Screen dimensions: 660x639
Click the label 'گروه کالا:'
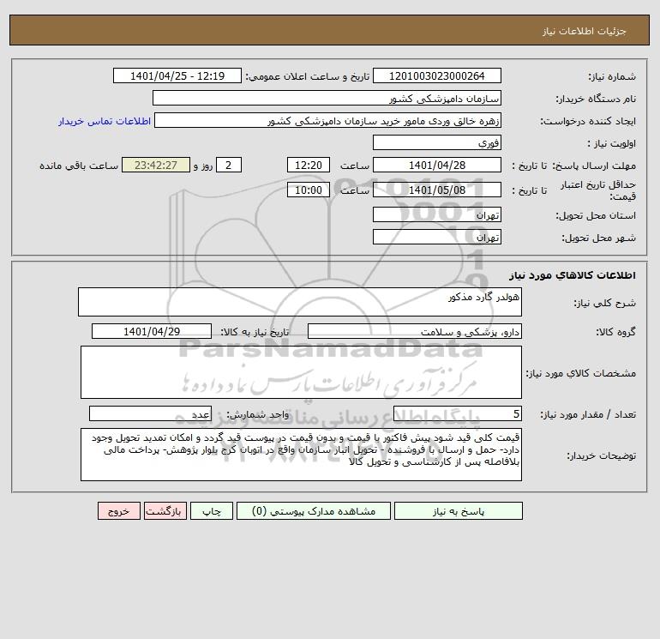[615, 332]
